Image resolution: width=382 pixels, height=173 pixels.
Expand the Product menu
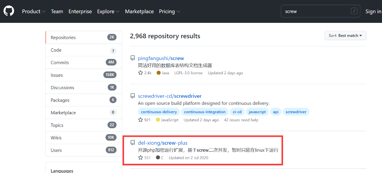tap(34, 11)
